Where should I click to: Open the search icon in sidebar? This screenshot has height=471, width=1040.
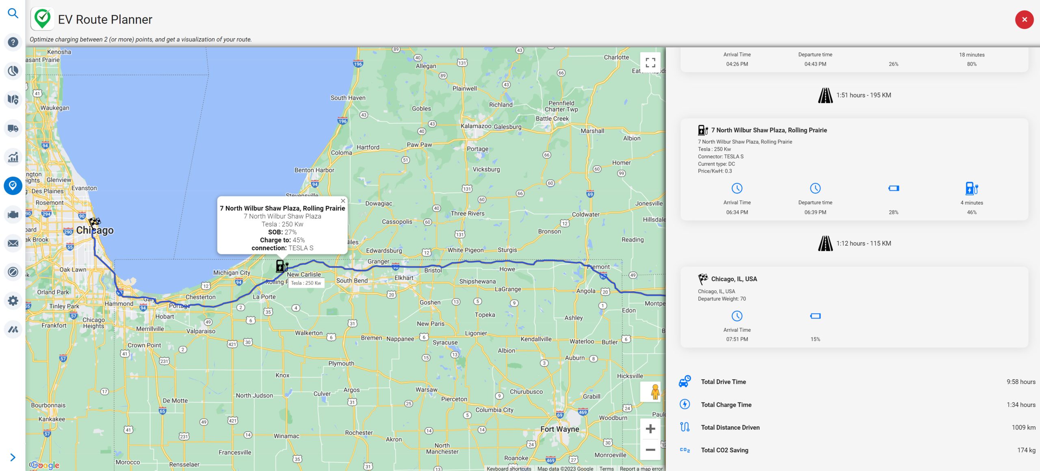13,13
